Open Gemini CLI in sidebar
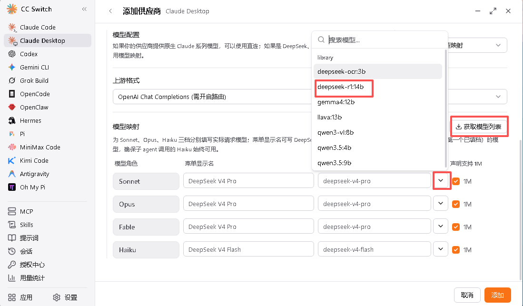This screenshot has height=306, width=523. click(x=48, y=68)
